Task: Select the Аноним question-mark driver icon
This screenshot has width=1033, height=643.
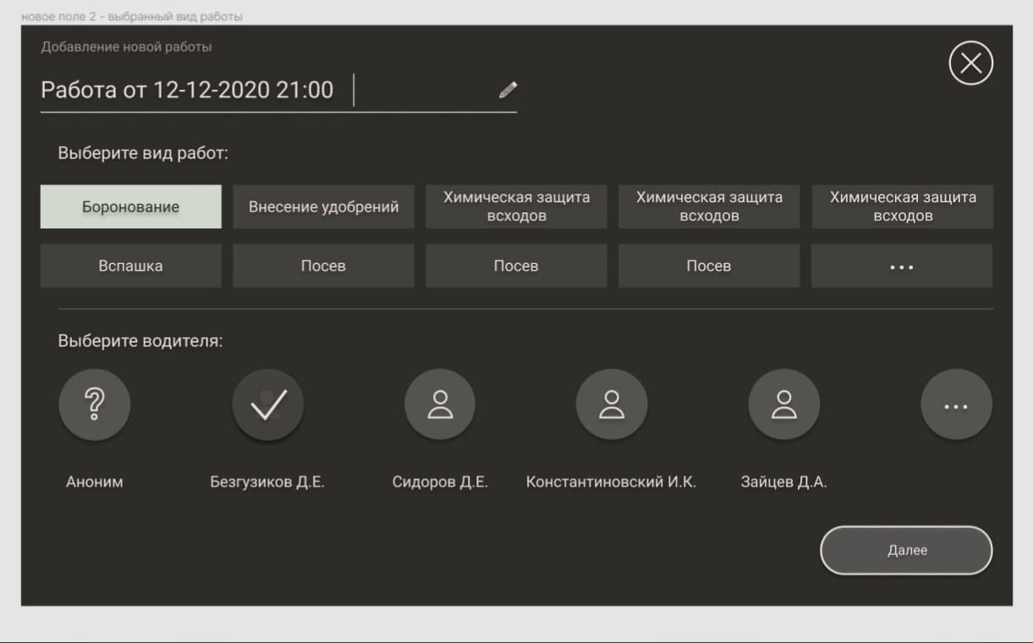Action: 95,405
